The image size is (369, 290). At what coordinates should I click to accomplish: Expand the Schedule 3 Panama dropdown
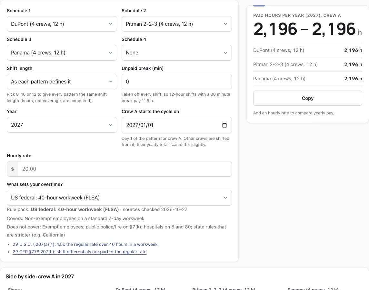click(x=62, y=53)
